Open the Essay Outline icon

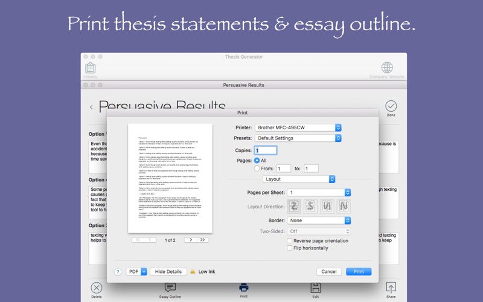point(170,288)
